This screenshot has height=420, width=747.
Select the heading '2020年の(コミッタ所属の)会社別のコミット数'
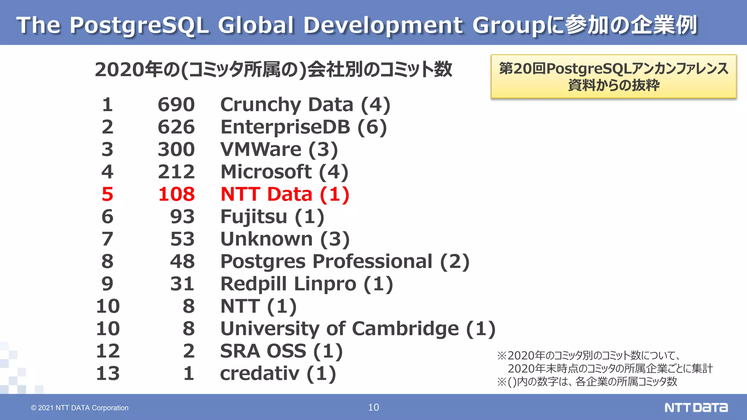coord(273,69)
